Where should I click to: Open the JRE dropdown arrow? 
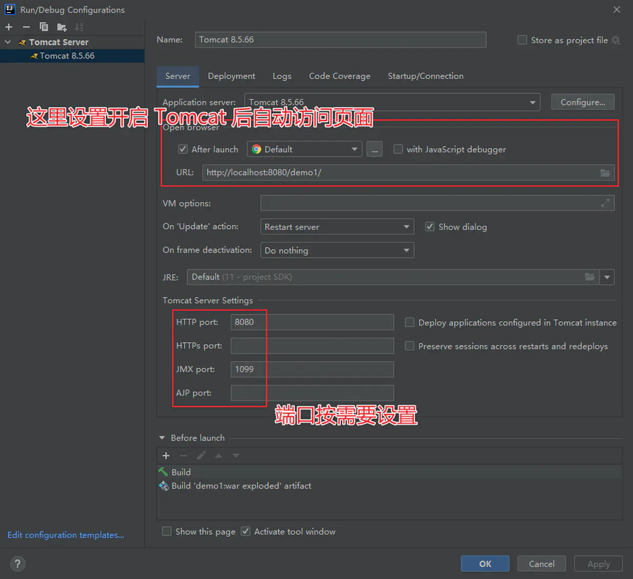point(607,277)
